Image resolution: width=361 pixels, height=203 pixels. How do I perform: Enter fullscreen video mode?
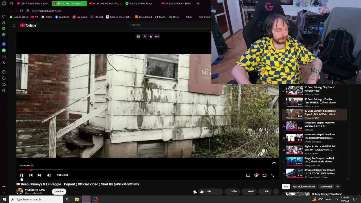[x=273, y=175]
